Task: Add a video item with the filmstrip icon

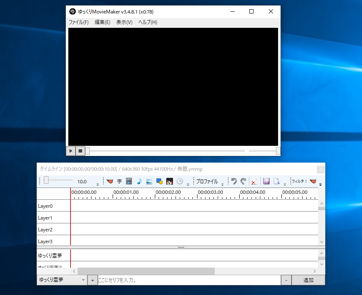Action: click(x=129, y=181)
